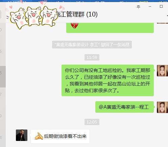
Task: Open the girl avatar beside the @A寅盛无毒家装 message
Action: click(x=162, y=107)
